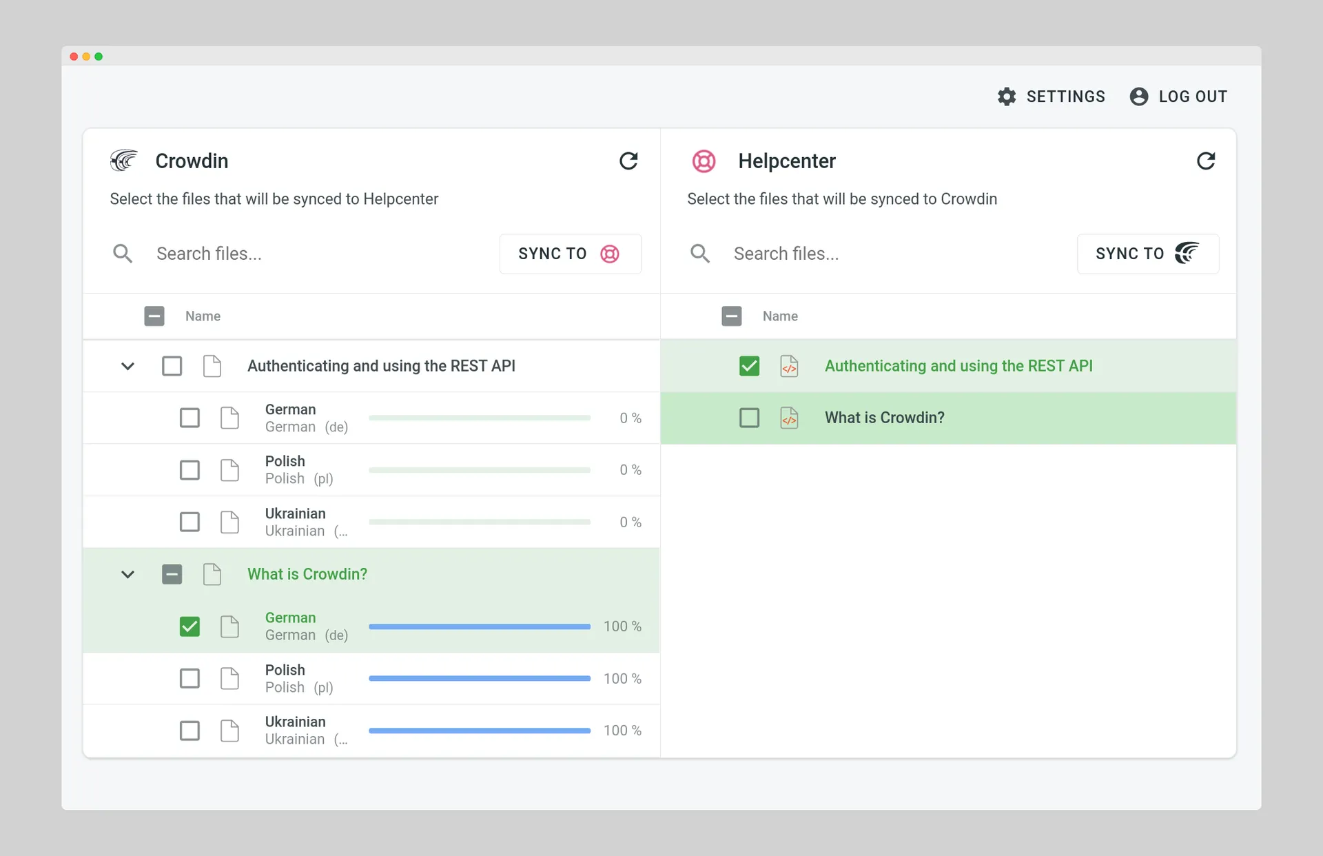Click German 100% progress bar
1323x856 pixels.
480,626
